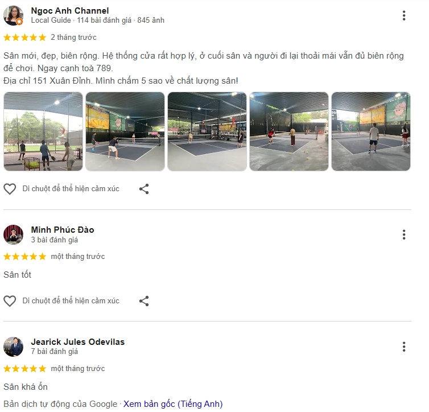Screen dimensions: 429x412
Task: Open fourth photo with player in red
Action: (289, 131)
